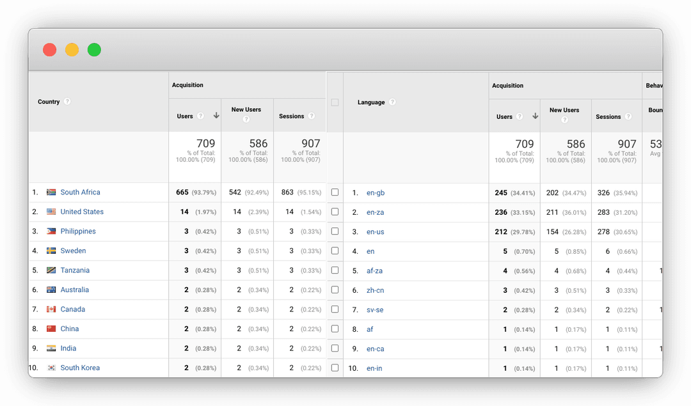Click help icon beside Sessions in Country table
The width and height of the screenshot is (691, 406).
tap(312, 116)
